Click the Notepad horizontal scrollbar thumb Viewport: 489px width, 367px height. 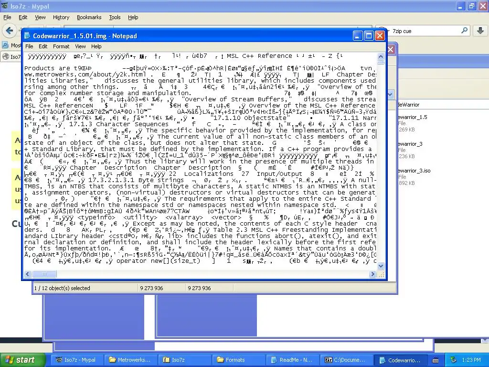(44, 274)
